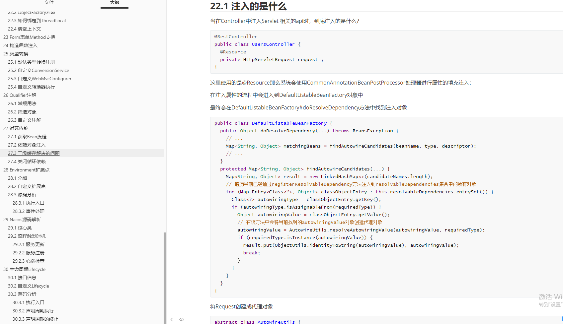563x324 pixels.
Task: Jump to 24 构造函数注入
Action: [x=20, y=45]
